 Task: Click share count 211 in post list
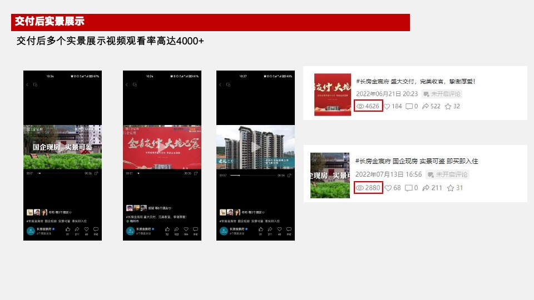pos(432,188)
